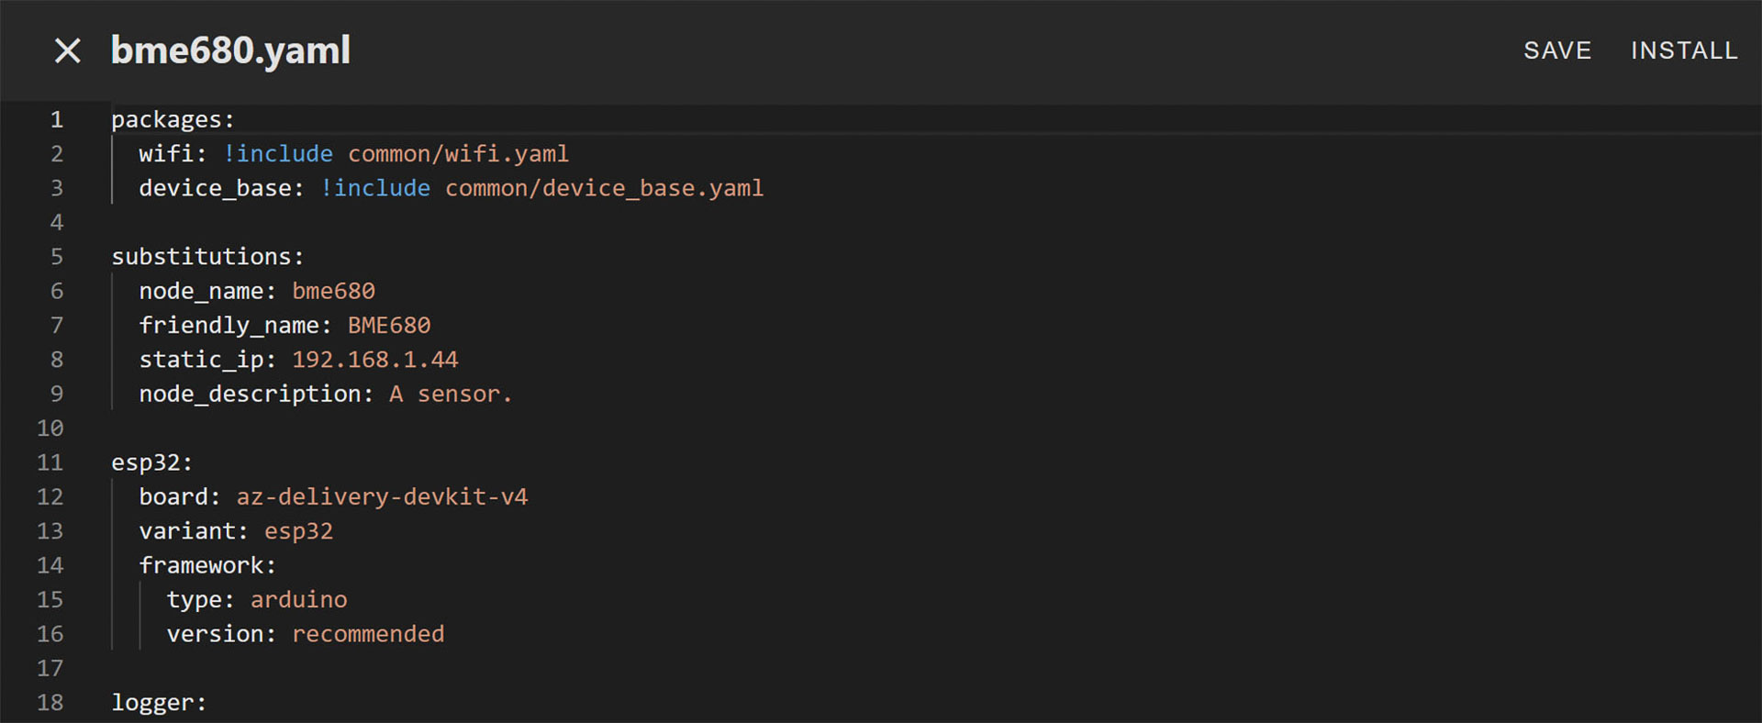Click the type value arduino

(x=298, y=600)
